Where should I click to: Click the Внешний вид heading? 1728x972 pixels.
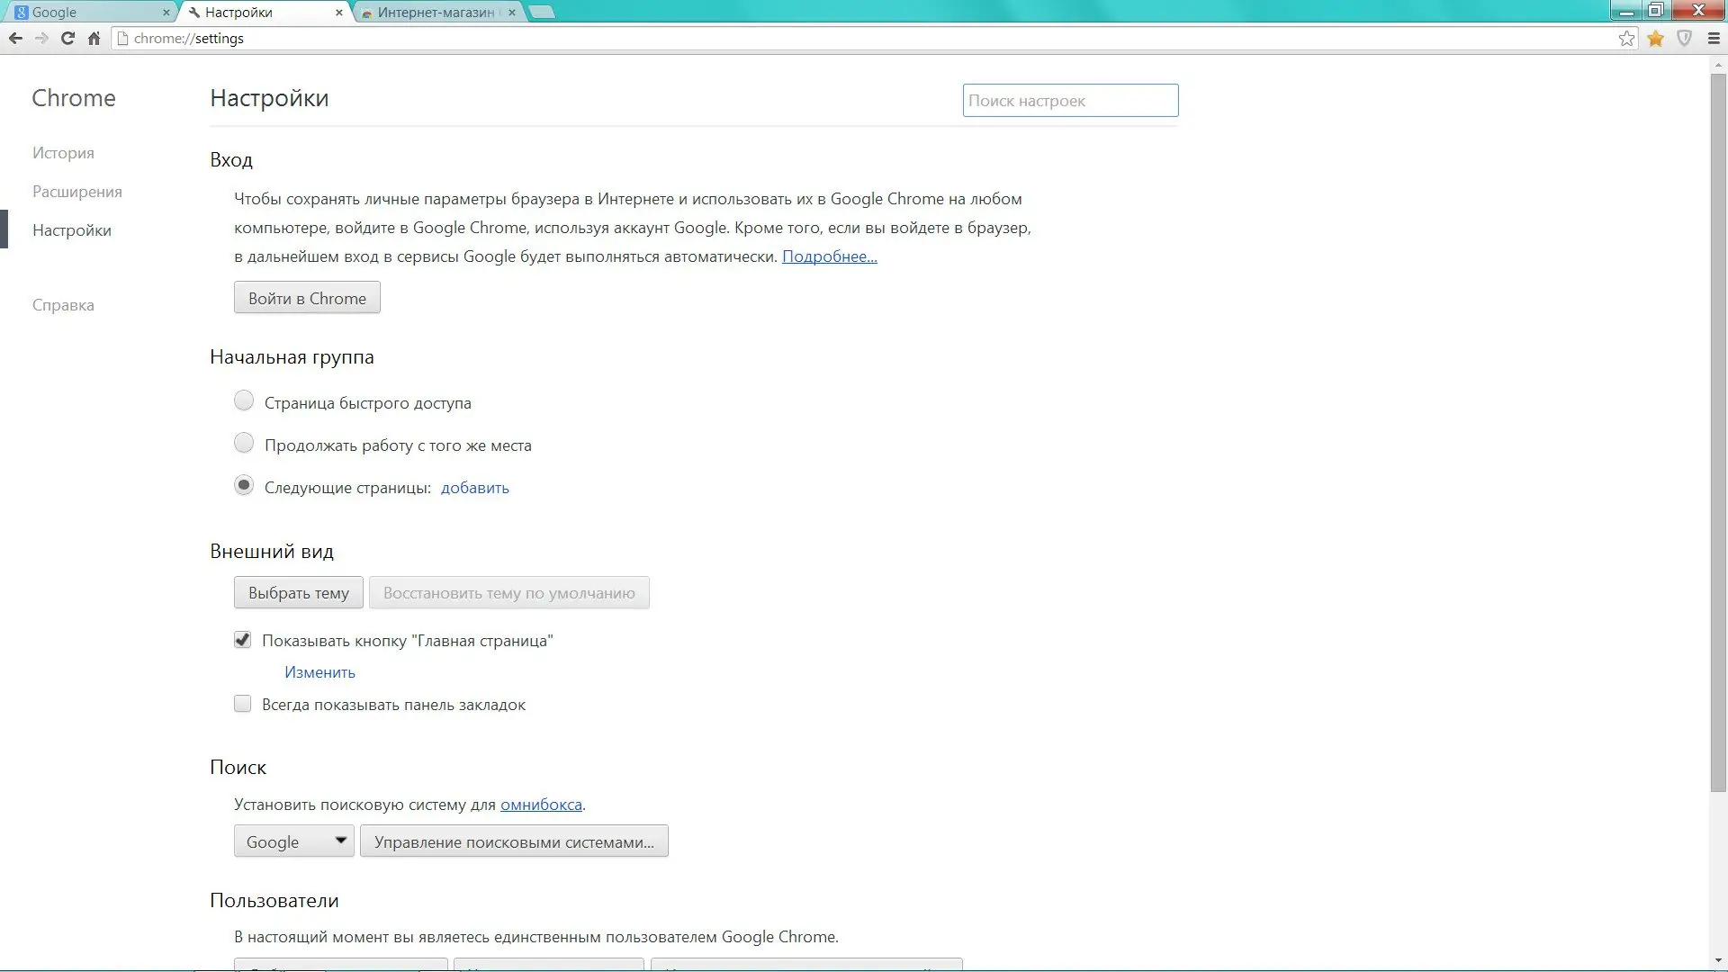tap(272, 552)
